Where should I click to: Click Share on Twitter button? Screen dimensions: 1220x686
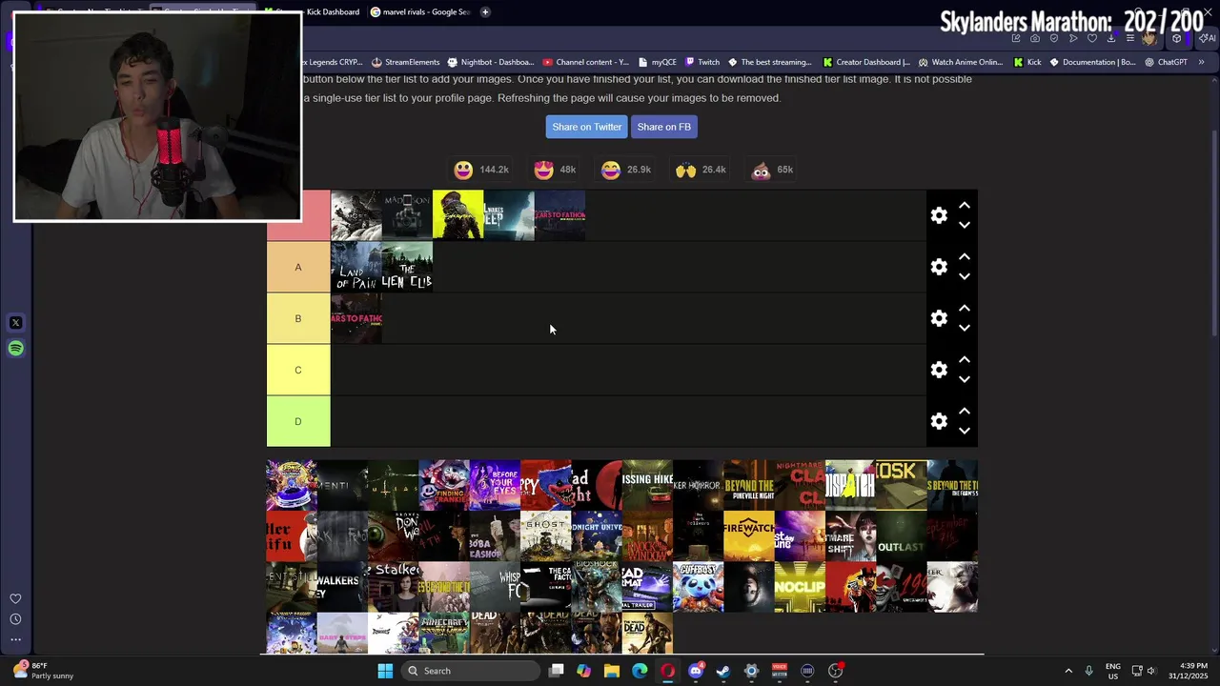click(x=586, y=127)
